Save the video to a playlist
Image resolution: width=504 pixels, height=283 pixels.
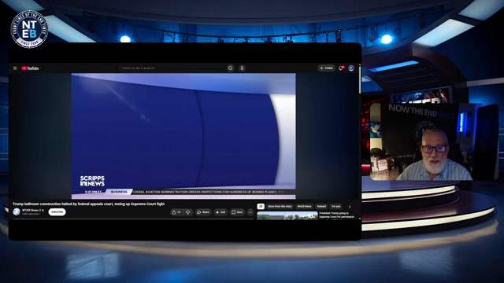(x=237, y=212)
